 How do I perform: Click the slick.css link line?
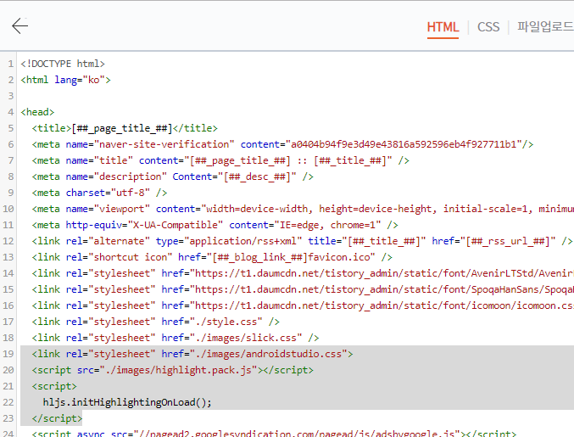coord(176,338)
